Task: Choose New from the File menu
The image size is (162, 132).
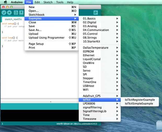Action: 51,7
